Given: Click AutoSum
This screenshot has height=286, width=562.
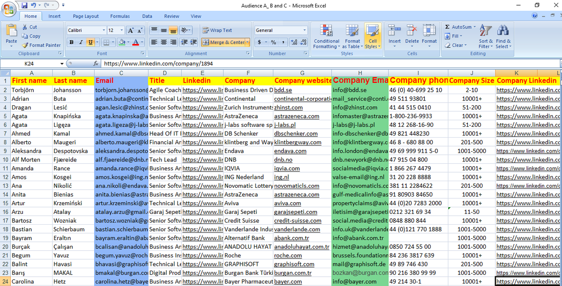Looking at the screenshot, I should [460, 27].
